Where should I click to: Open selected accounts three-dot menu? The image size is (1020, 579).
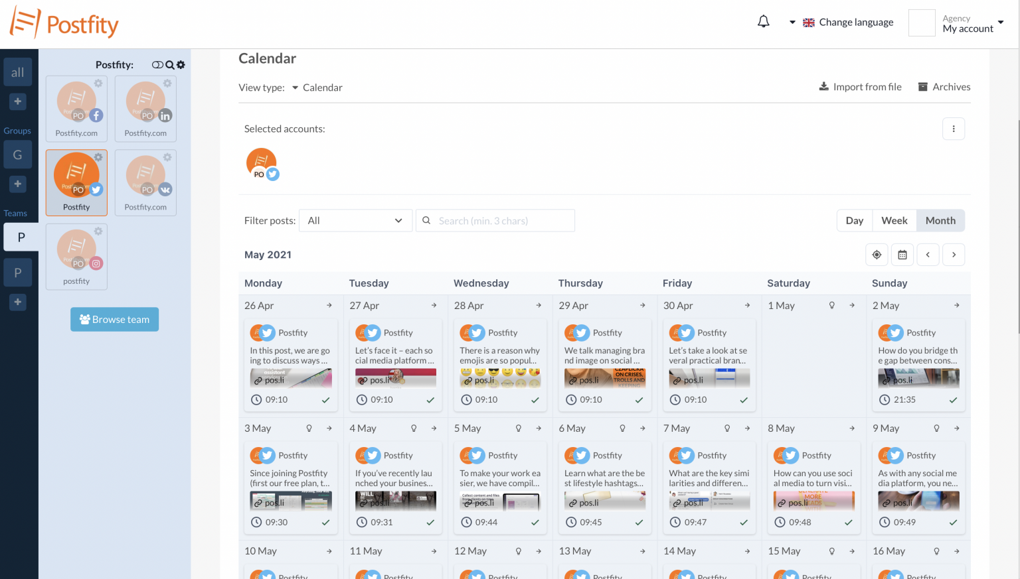point(954,129)
